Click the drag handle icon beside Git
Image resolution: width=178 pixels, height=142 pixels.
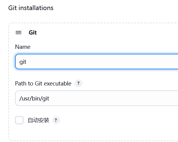coord(19,33)
